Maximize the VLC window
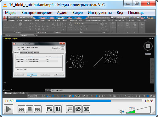Screen dimensions: 158x117 tap(137, 3)
